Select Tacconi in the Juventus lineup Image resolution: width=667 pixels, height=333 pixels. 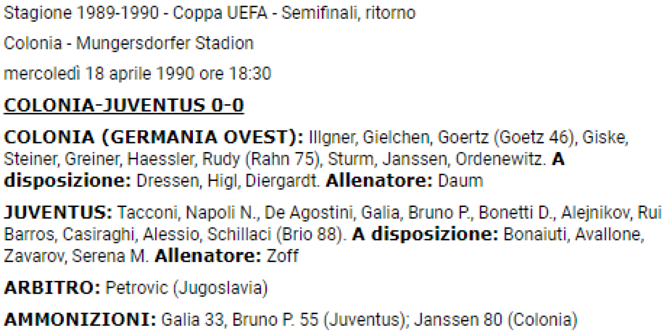click(x=147, y=213)
